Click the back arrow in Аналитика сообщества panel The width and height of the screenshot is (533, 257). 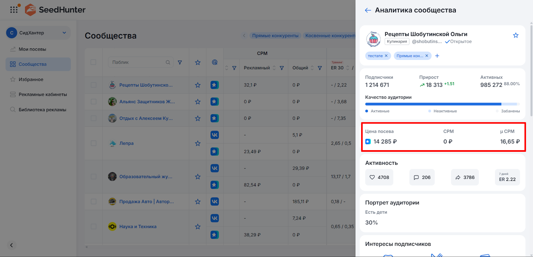coord(368,10)
